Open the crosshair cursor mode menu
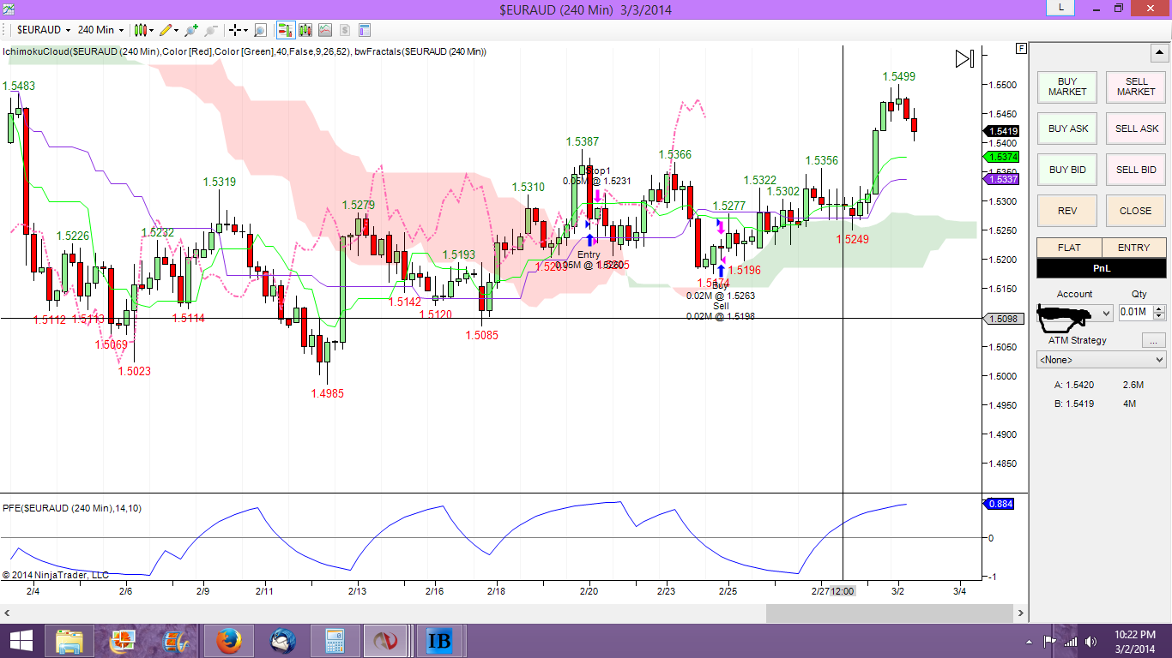Image resolution: width=1172 pixels, height=658 pixels. coord(239,30)
